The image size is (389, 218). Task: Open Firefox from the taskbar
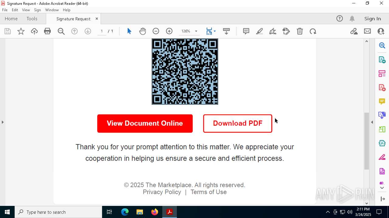point(155,212)
